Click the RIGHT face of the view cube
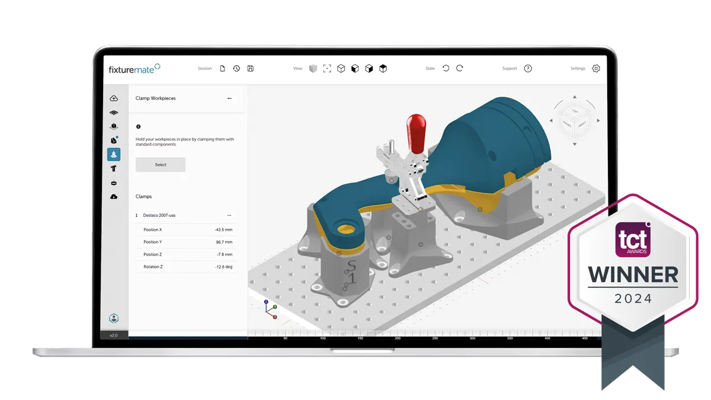711x400 pixels. tap(582, 124)
